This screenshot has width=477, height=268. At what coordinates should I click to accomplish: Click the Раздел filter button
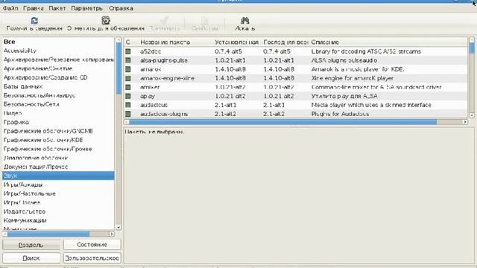pos(31,245)
